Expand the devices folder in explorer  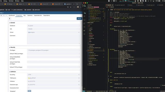coord(90,33)
